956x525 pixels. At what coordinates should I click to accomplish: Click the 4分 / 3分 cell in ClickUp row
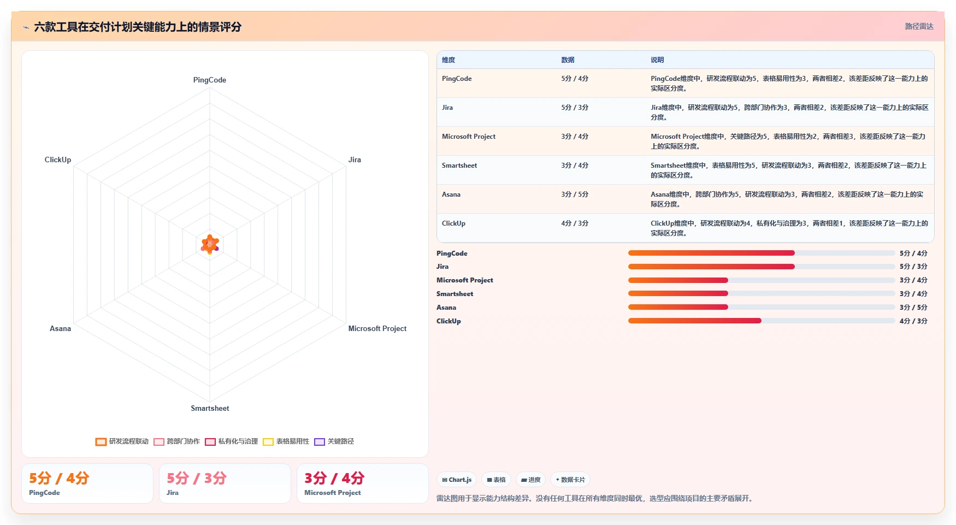(575, 223)
